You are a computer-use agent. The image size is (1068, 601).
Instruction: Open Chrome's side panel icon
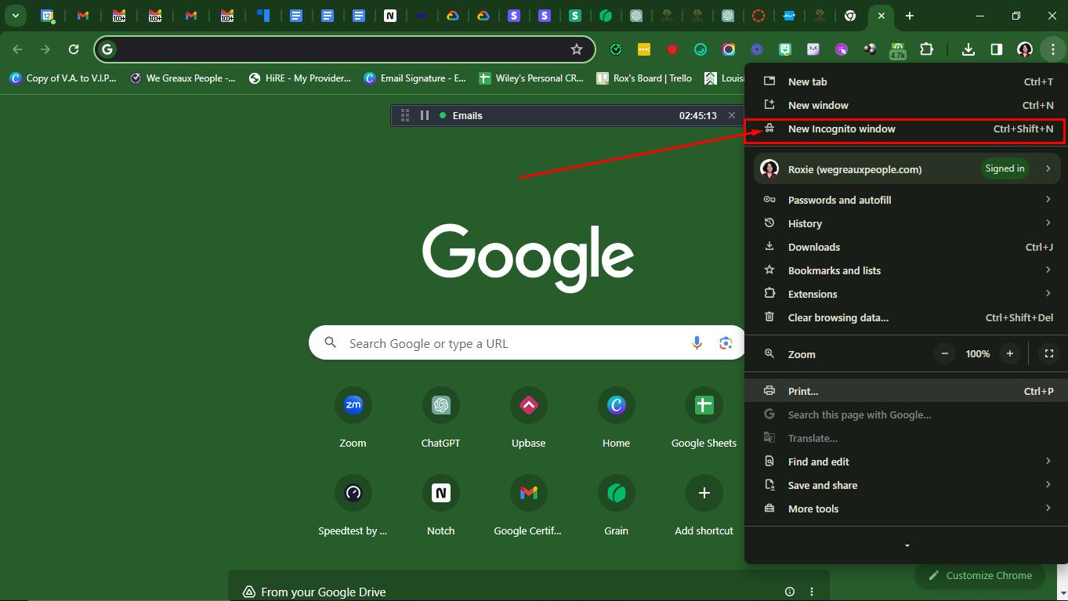pyautogui.click(x=996, y=49)
